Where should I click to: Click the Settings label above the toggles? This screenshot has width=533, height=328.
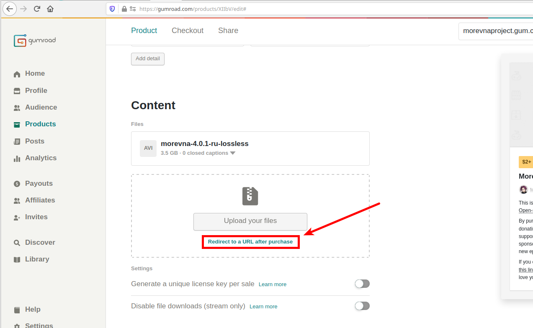[142, 269]
